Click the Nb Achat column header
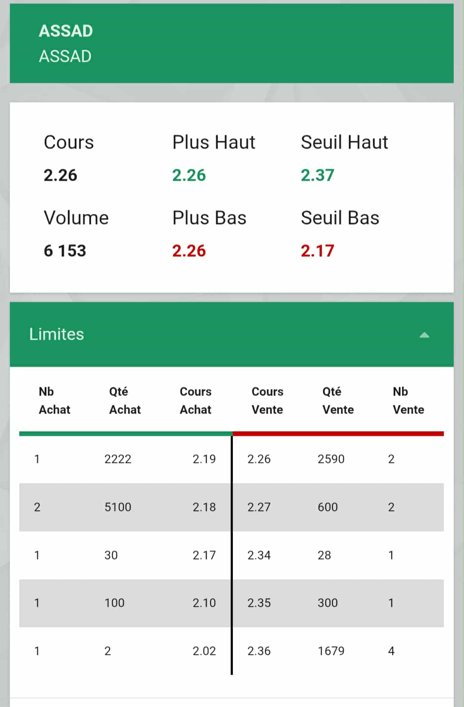Viewport: 464px width, 707px height. (55, 400)
